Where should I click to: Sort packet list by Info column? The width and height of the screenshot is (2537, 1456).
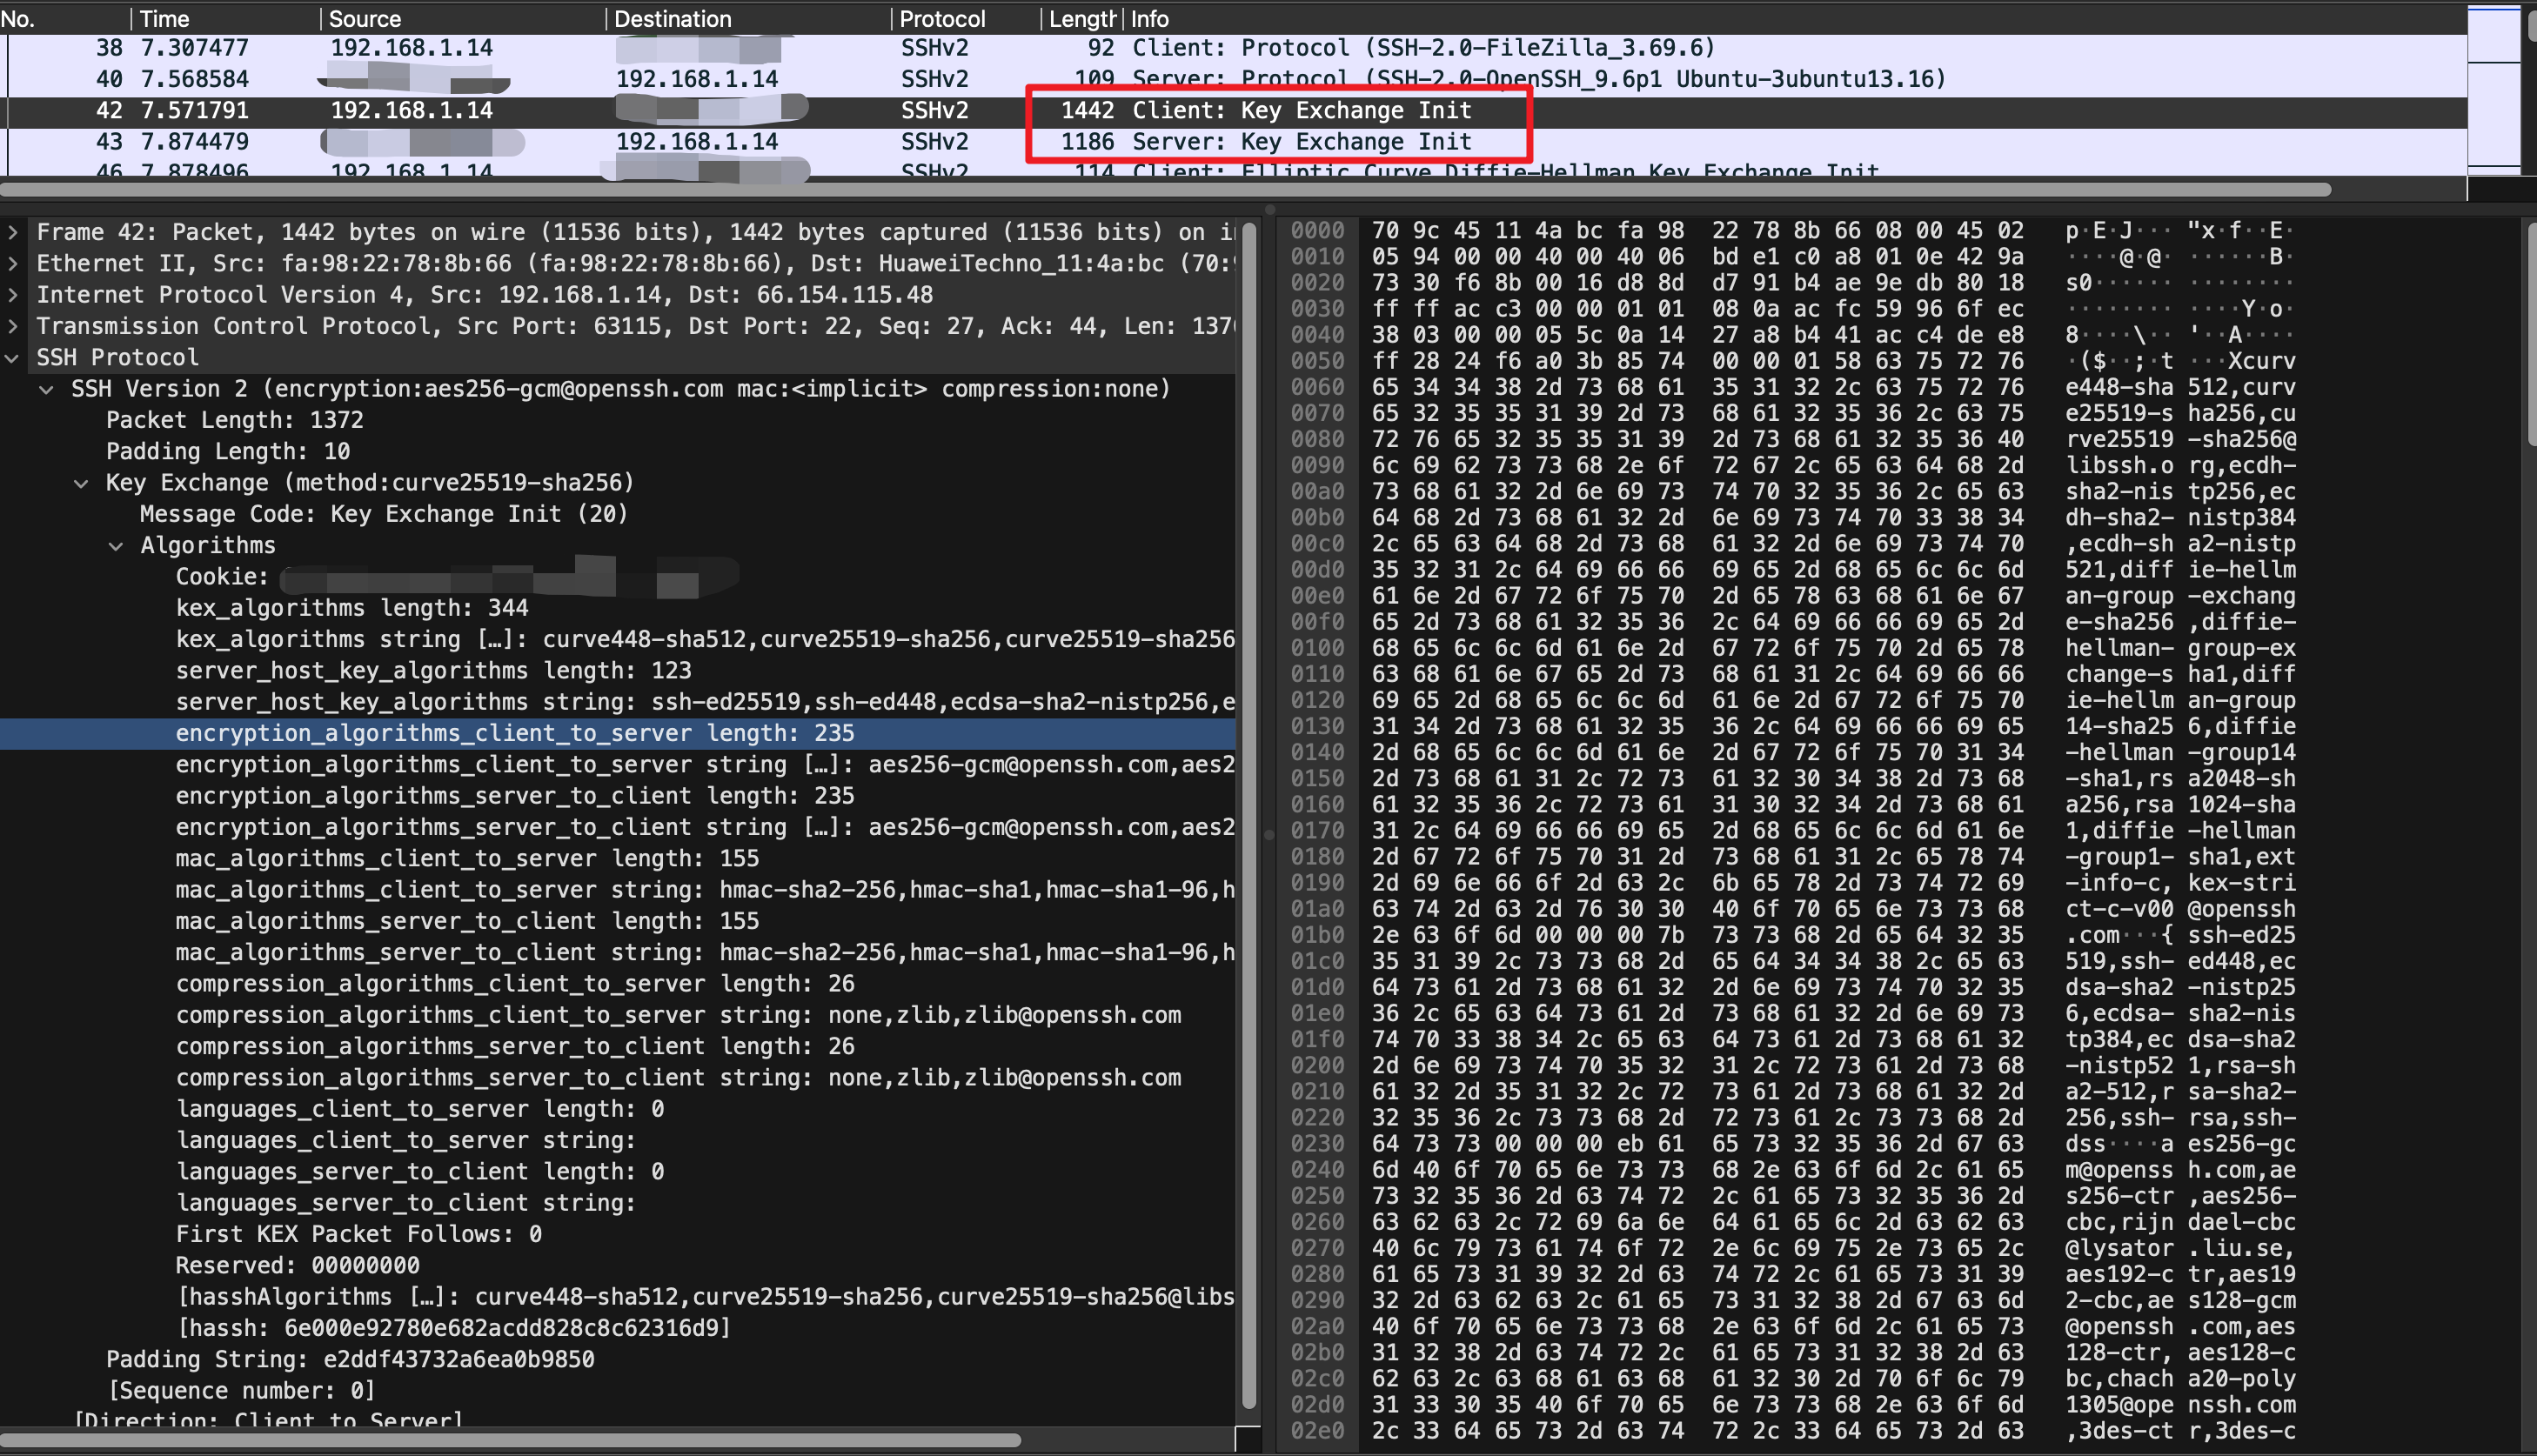coord(1795,18)
